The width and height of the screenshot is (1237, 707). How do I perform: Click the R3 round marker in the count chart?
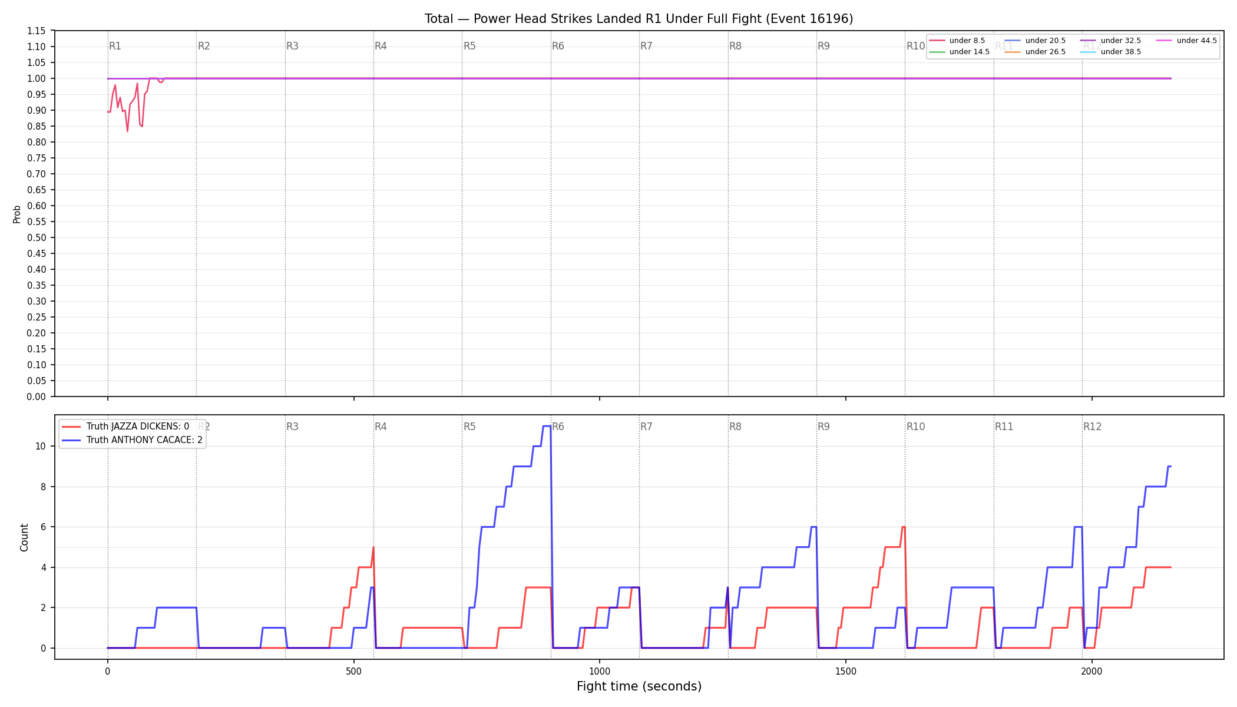[292, 427]
